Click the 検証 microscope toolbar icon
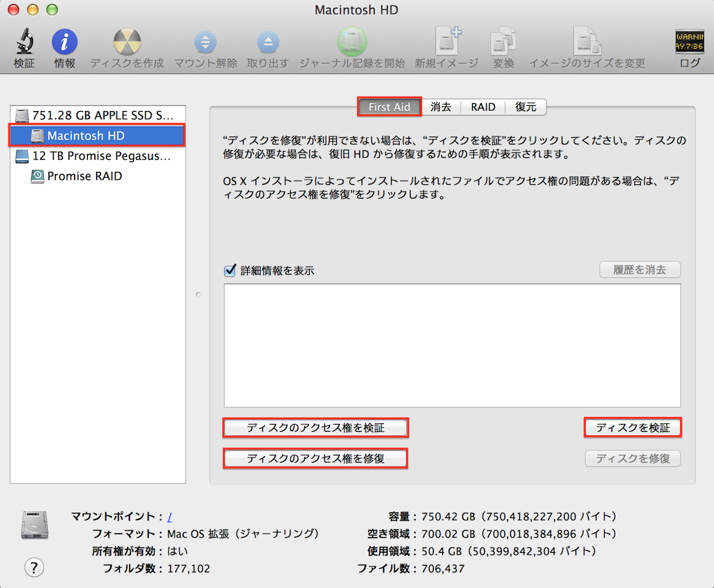714x588 pixels. click(24, 41)
